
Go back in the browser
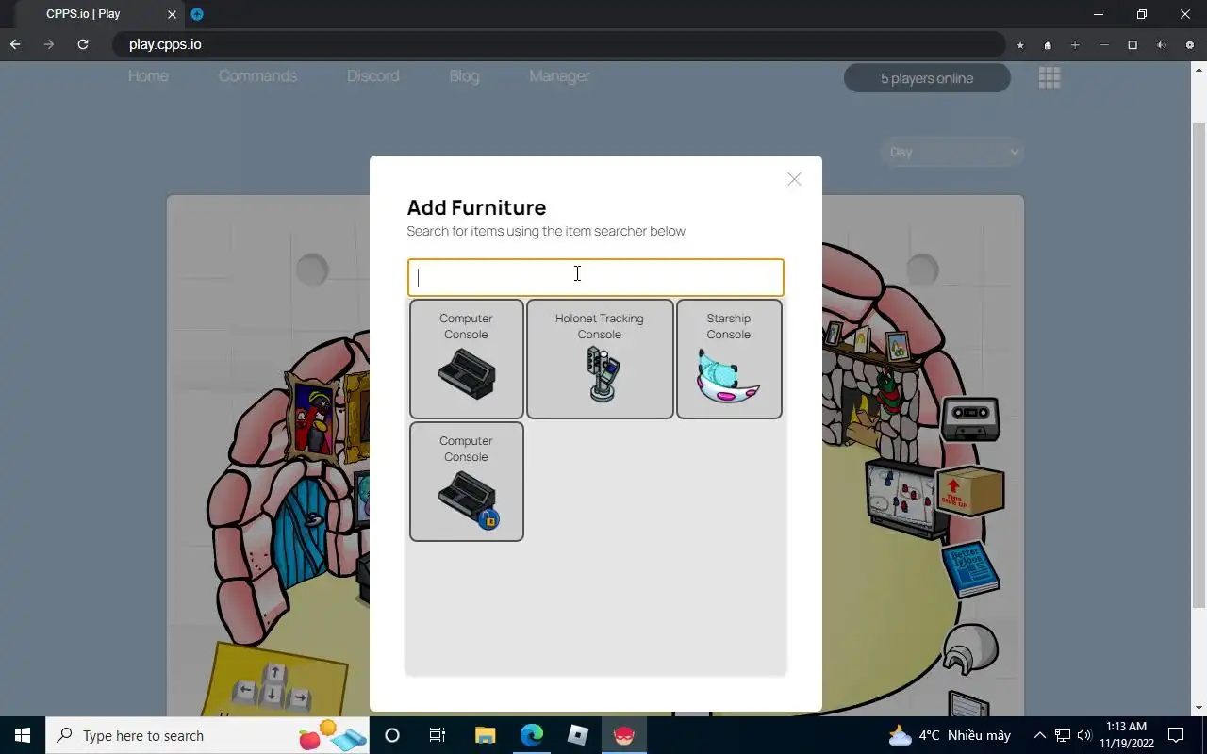click(15, 44)
